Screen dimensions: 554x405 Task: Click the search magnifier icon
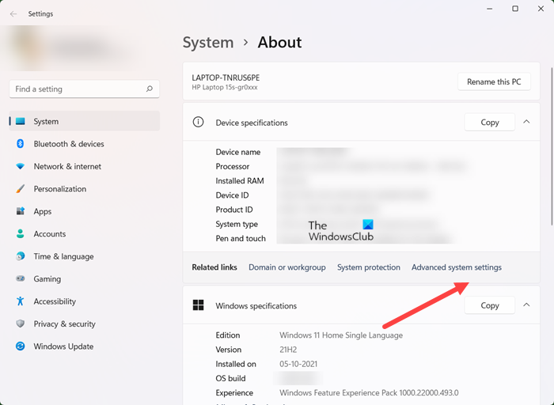click(x=149, y=89)
